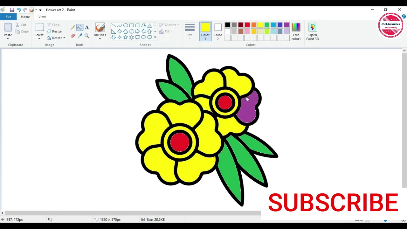The width and height of the screenshot is (407, 229).
Task: Pick the red palette color
Action: click(247, 25)
